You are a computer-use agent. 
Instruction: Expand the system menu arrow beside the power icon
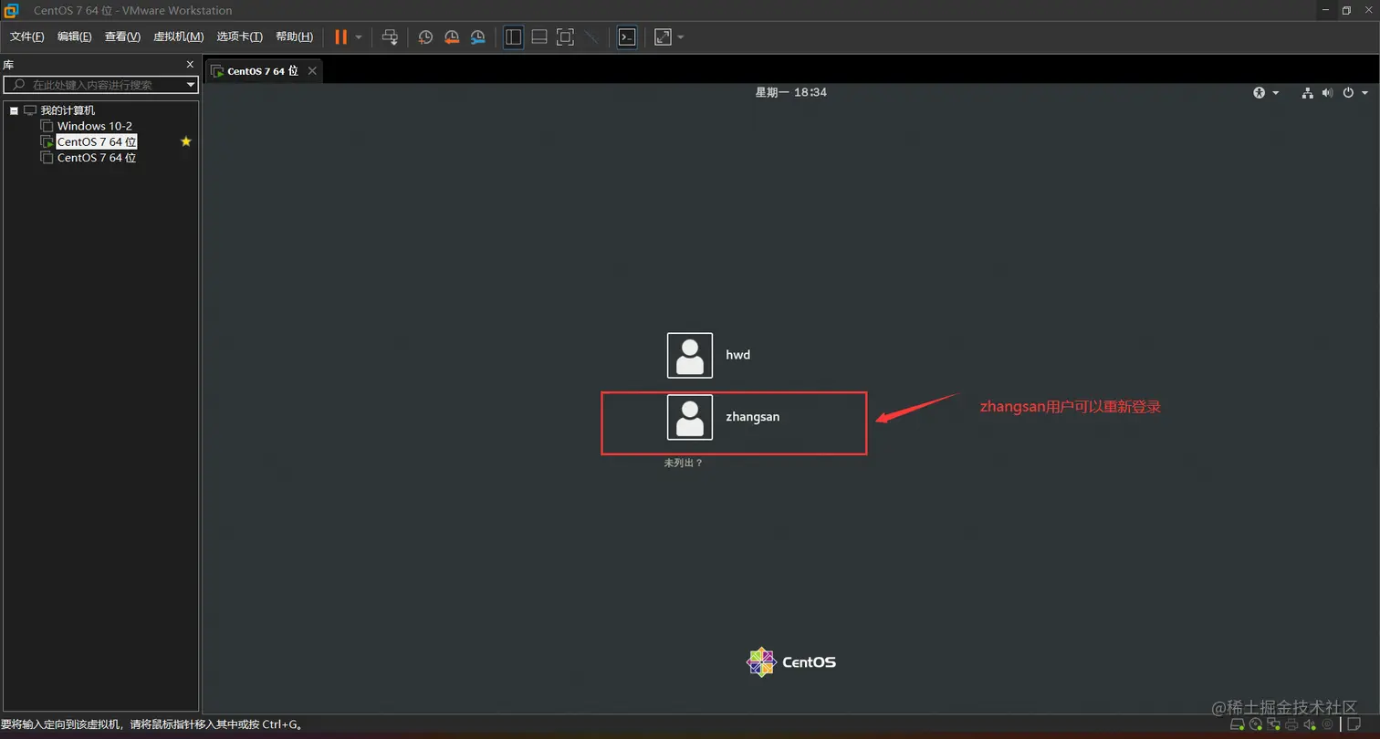coord(1365,93)
